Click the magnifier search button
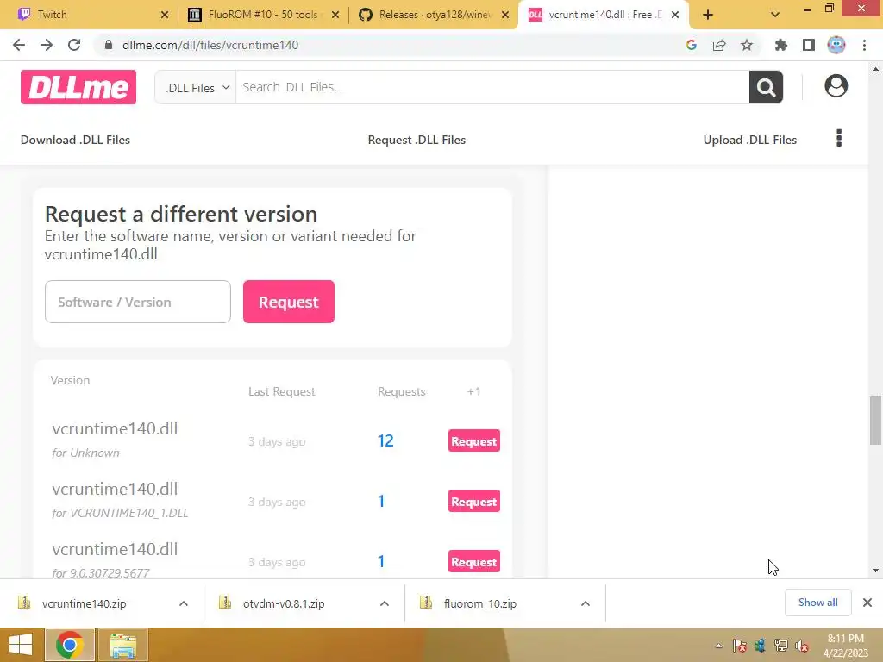883x662 pixels. (x=766, y=87)
